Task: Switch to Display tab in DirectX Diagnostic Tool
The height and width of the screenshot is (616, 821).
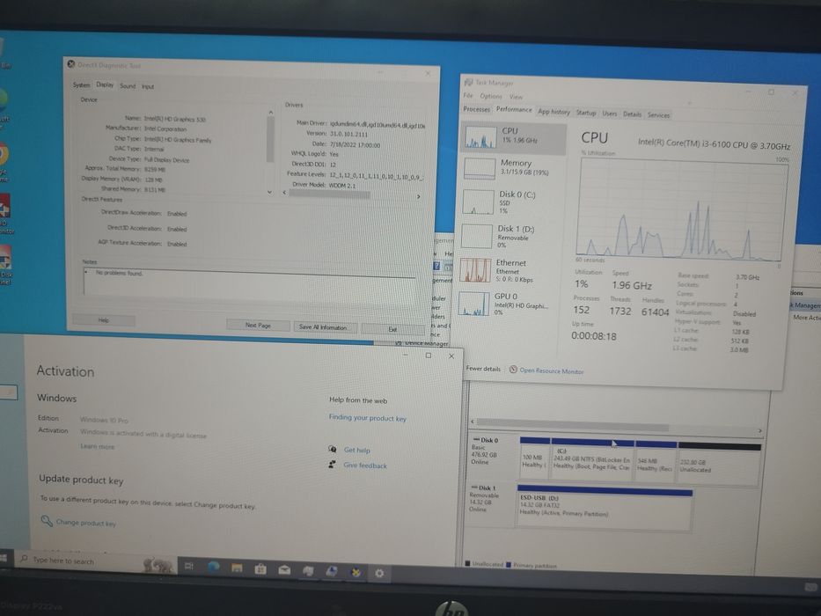Action: [x=105, y=84]
